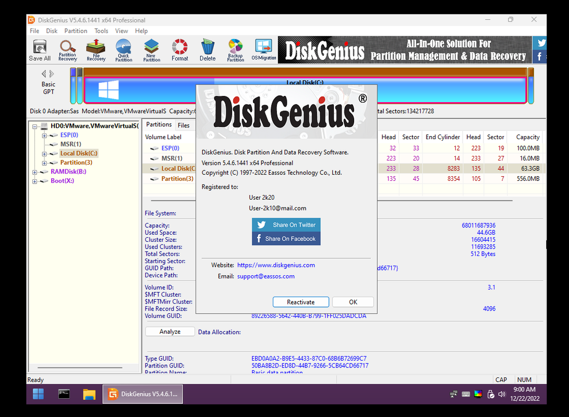Open the Tools menu

point(101,31)
